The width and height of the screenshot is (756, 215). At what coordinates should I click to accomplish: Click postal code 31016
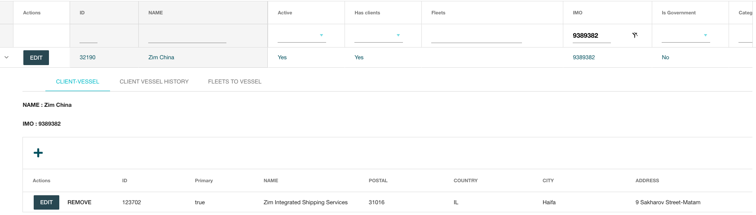376,202
